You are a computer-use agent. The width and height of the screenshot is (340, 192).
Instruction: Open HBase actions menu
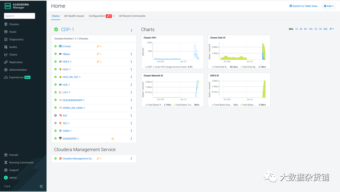point(131,54)
